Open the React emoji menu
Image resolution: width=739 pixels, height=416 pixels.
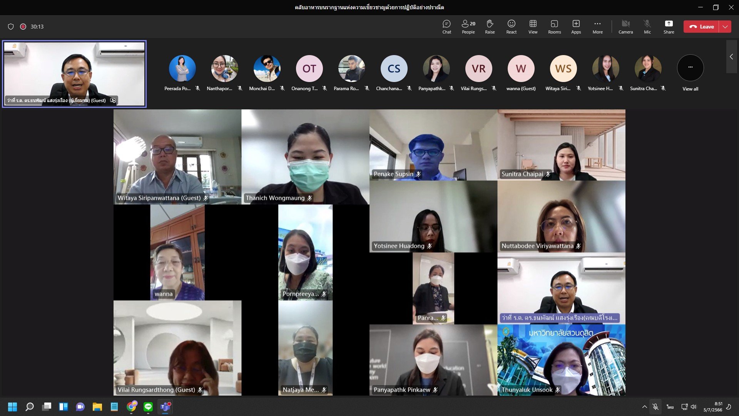click(511, 27)
